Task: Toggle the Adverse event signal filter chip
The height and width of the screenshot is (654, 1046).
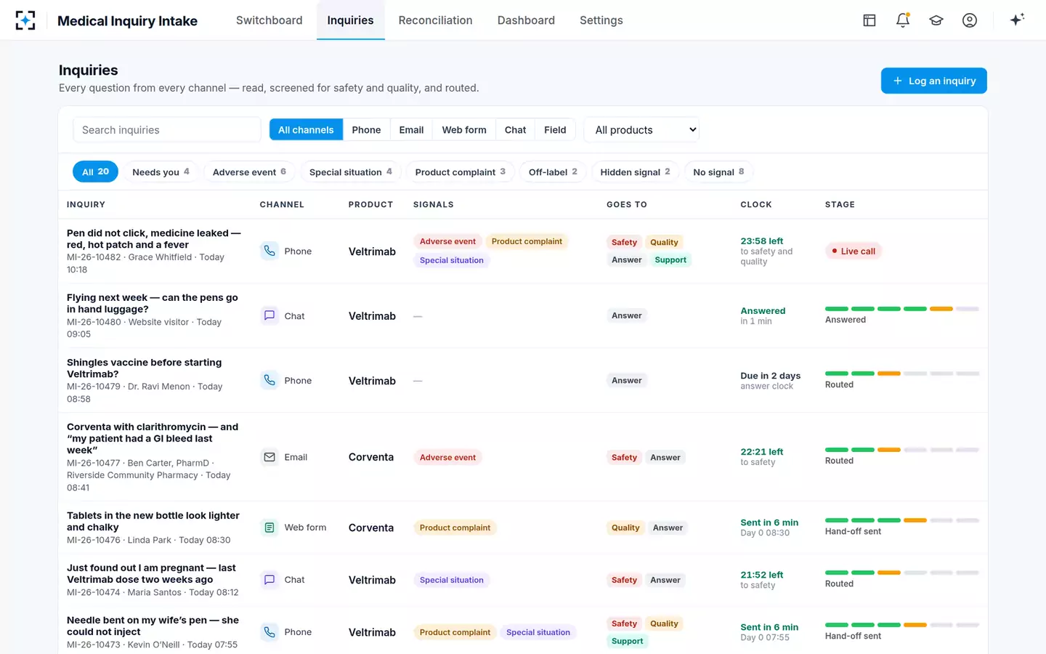Action: (x=249, y=172)
